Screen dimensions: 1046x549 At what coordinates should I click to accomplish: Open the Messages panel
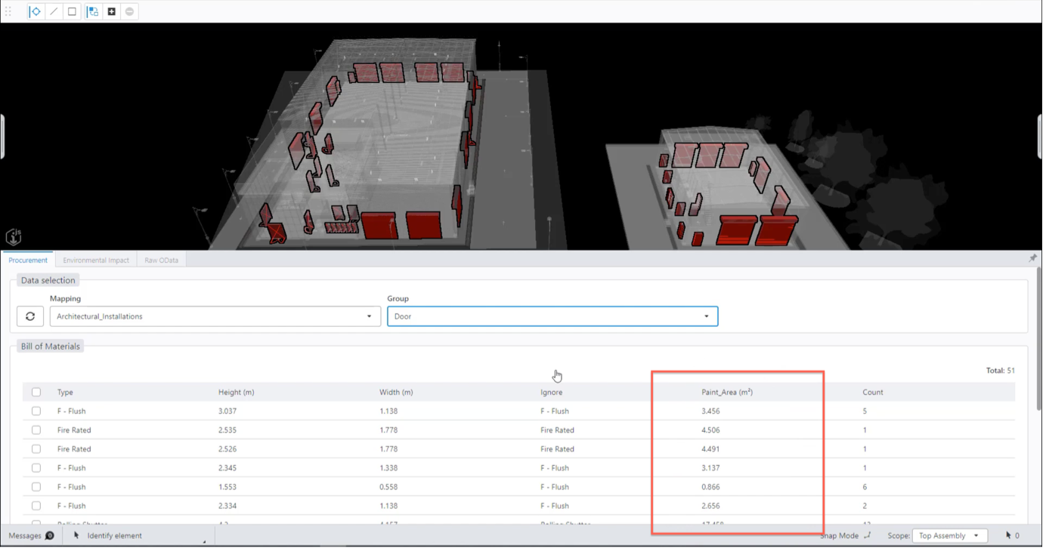click(30, 535)
